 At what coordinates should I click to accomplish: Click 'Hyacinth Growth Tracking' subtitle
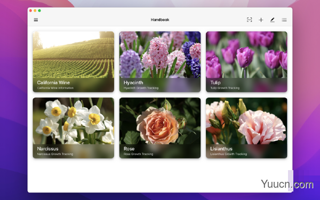coord(141,88)
